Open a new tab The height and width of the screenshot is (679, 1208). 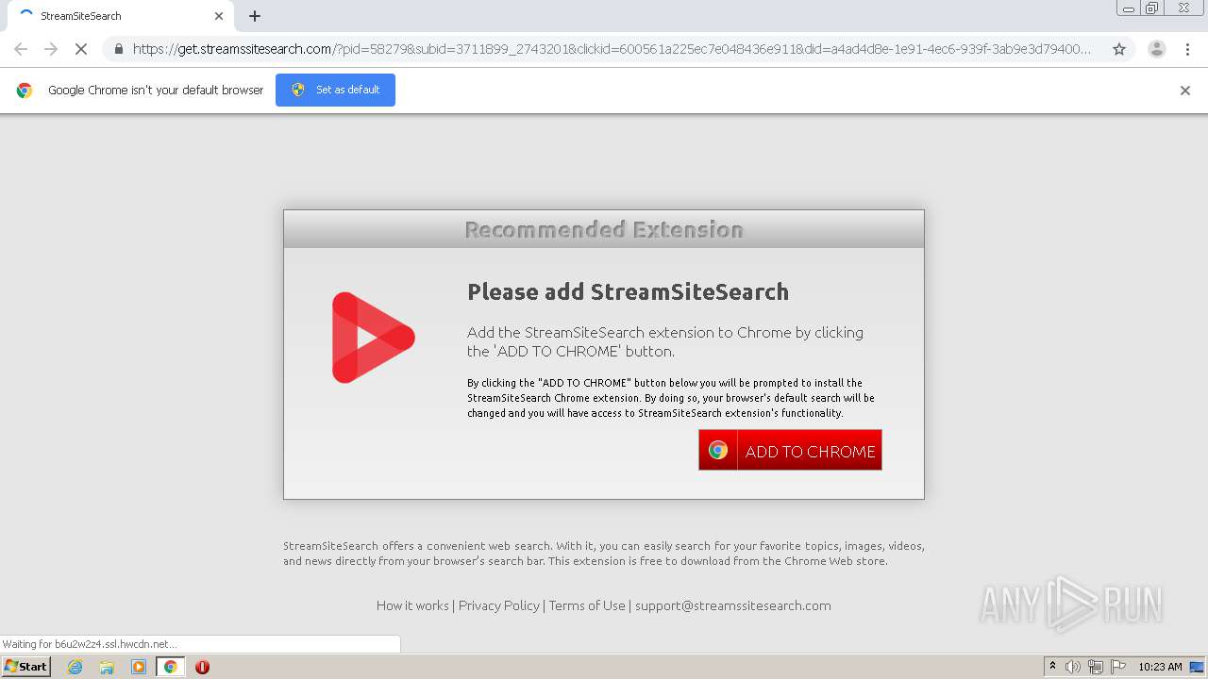coord(255,16)
